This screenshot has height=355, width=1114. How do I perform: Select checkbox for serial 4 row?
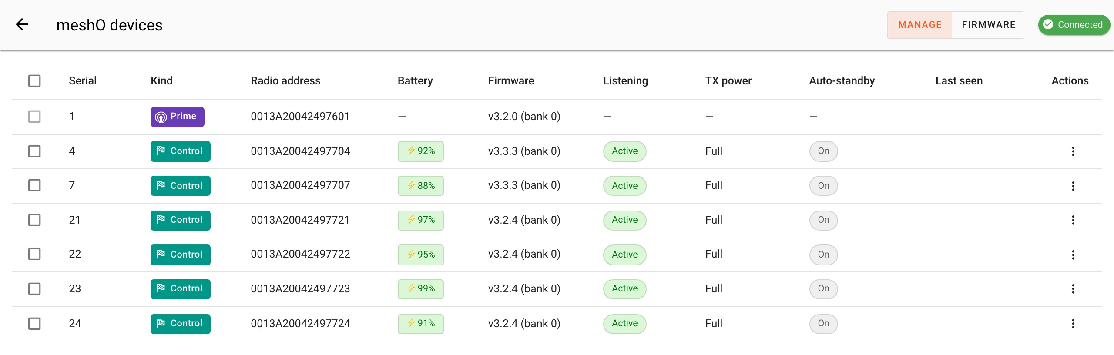[34, 151]
